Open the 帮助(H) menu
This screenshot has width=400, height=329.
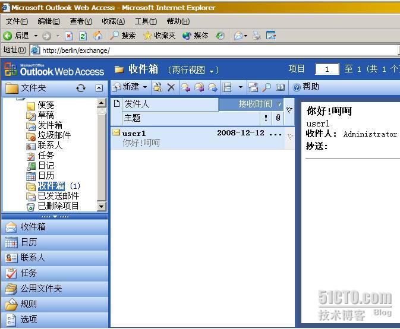(178, 21)
